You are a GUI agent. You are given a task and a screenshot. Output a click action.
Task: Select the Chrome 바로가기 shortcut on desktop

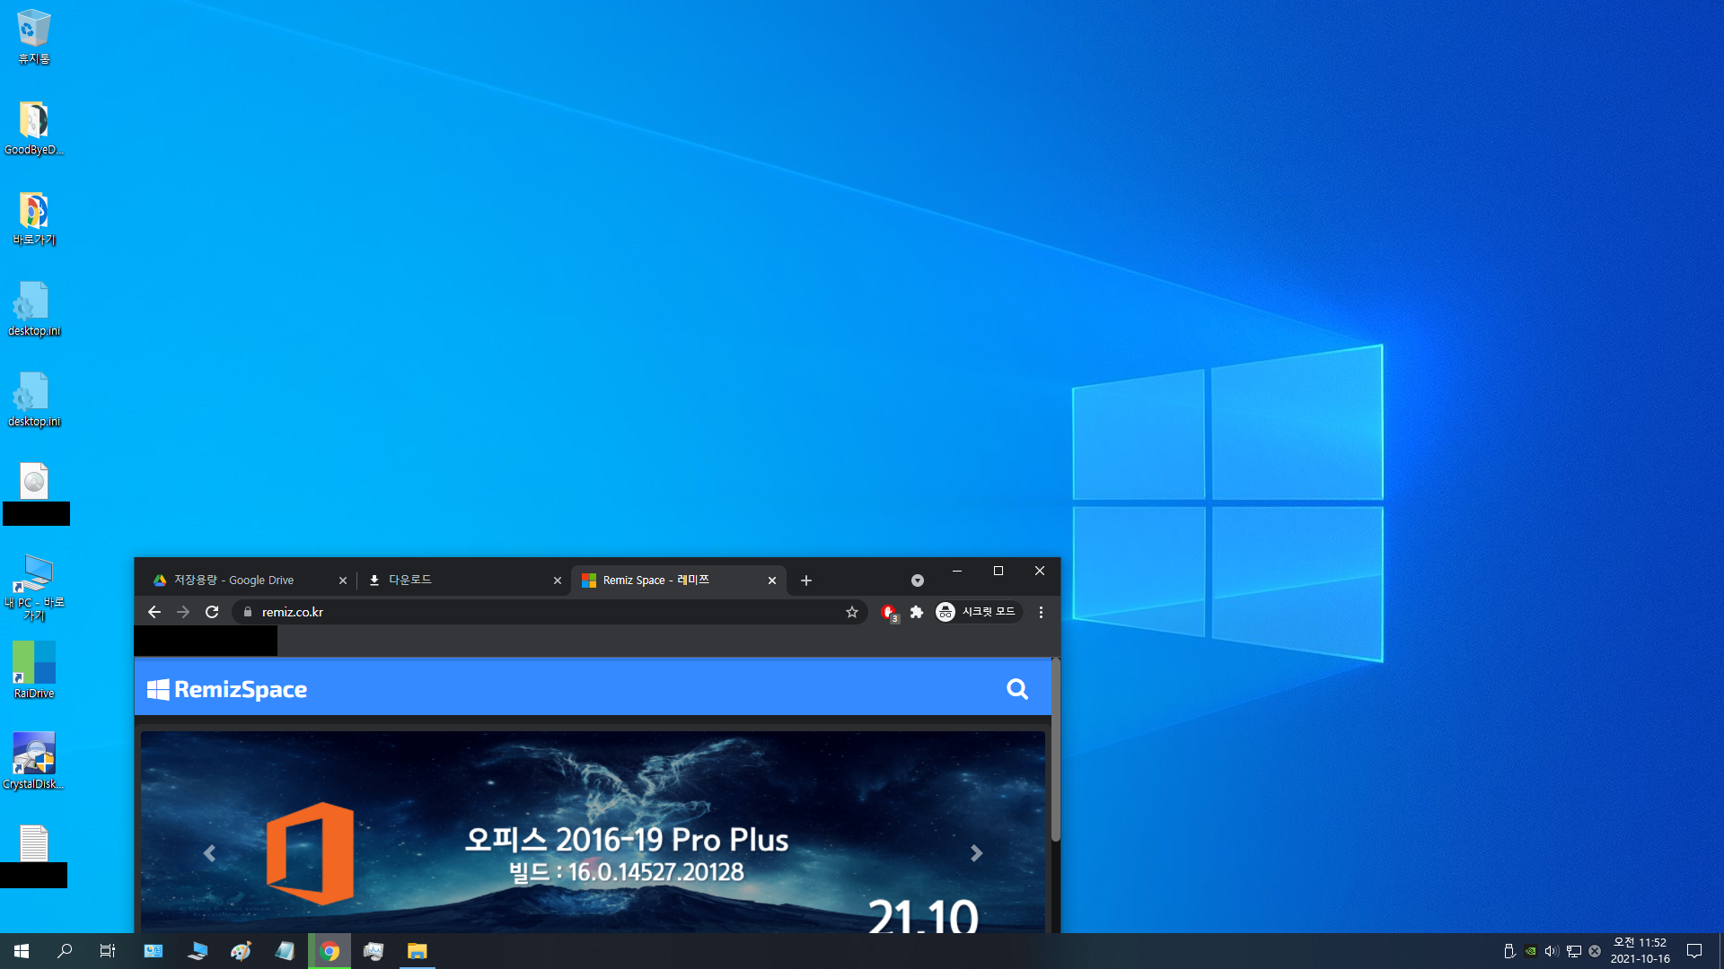tap(33, 218)
